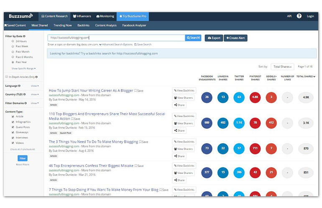The height and width of the screenshot is (208, 322).
Task: Click View Sharers for '110 Top Bloggers' article
Action: tap(184, 123)
